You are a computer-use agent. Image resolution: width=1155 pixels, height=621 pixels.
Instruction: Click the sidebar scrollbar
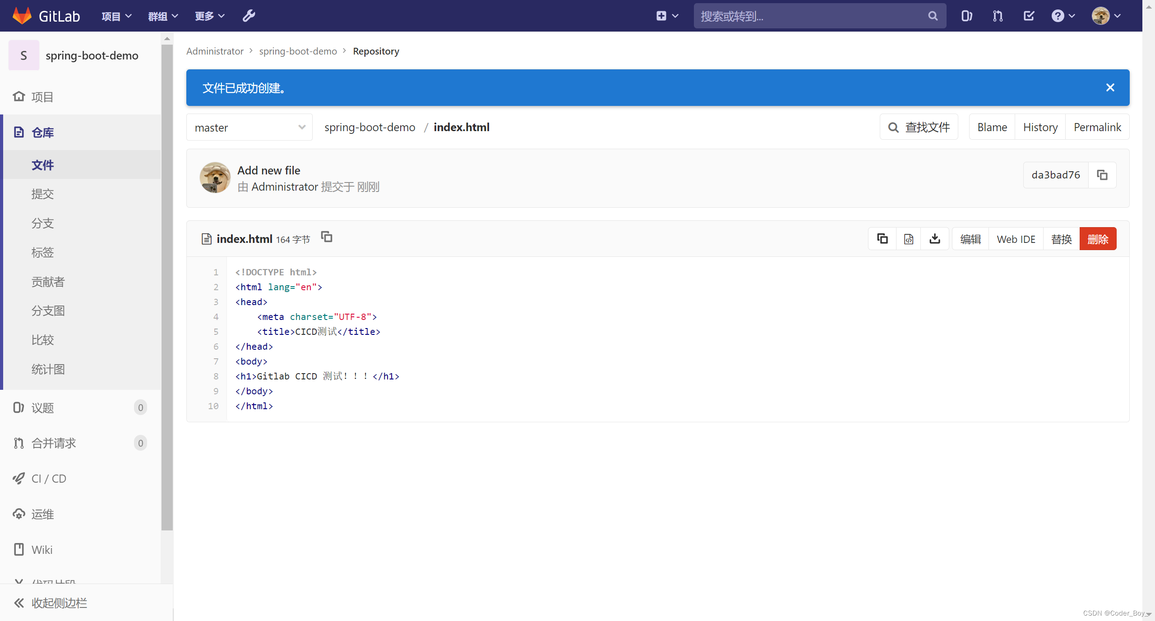(167, 287)
